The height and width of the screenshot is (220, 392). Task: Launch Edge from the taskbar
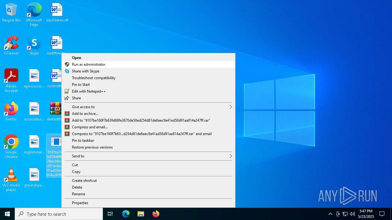point(126,214)
